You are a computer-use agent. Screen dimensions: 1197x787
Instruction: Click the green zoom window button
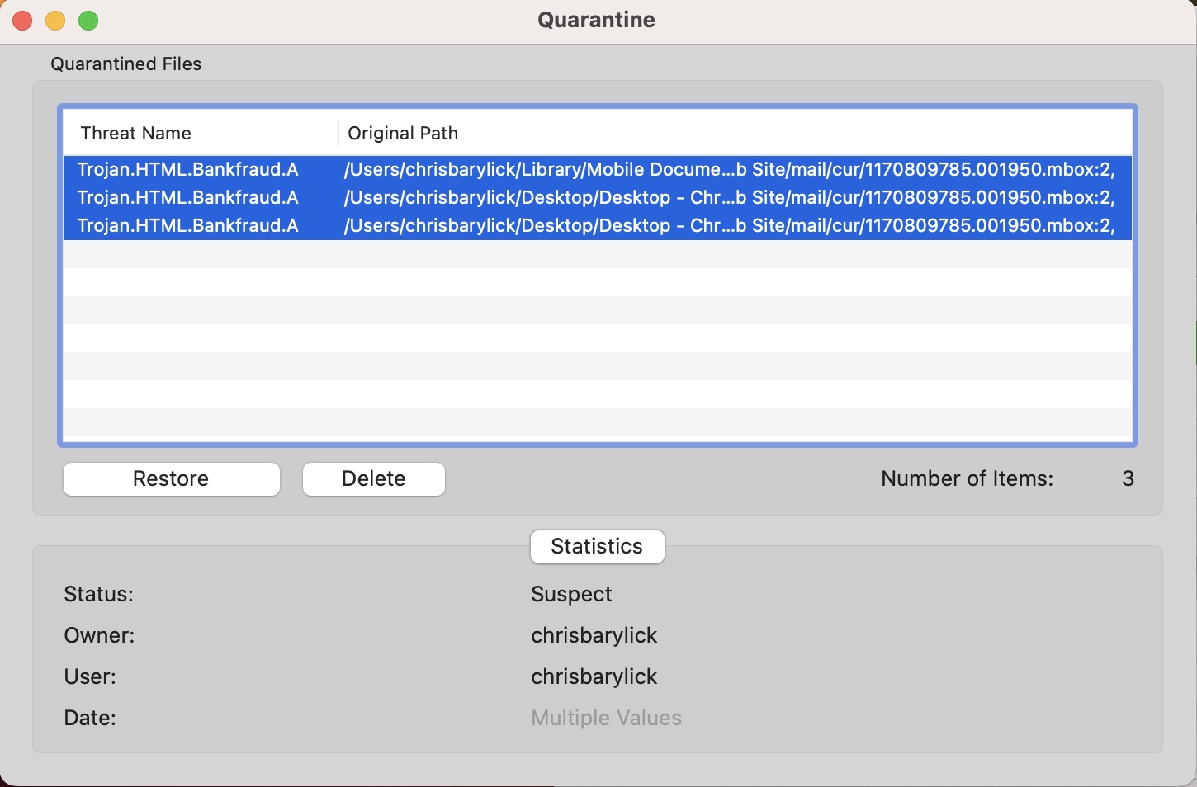pos(88,21)
